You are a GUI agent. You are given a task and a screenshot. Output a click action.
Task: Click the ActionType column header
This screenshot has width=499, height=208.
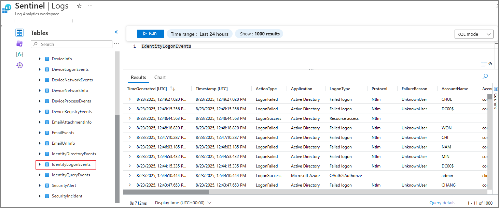click(x=266, y=89)
